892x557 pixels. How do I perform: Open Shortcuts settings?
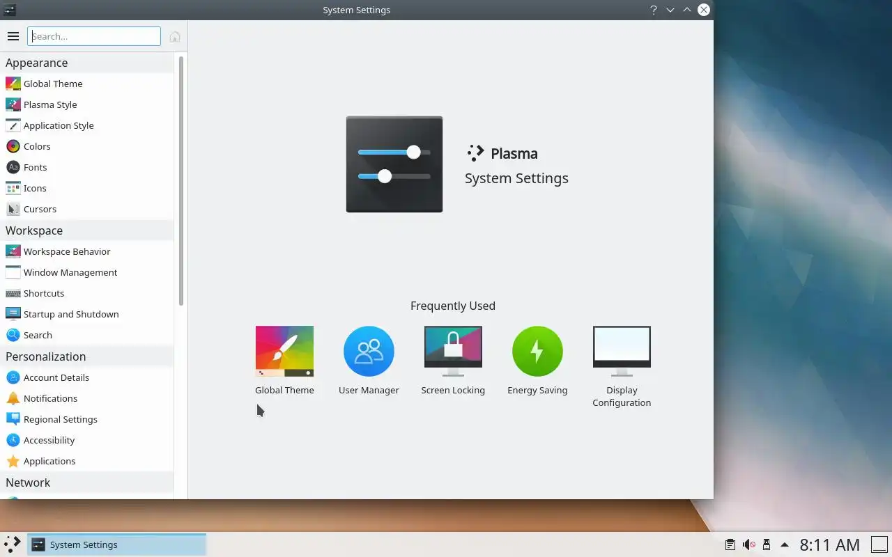click(x=87, y=293)
